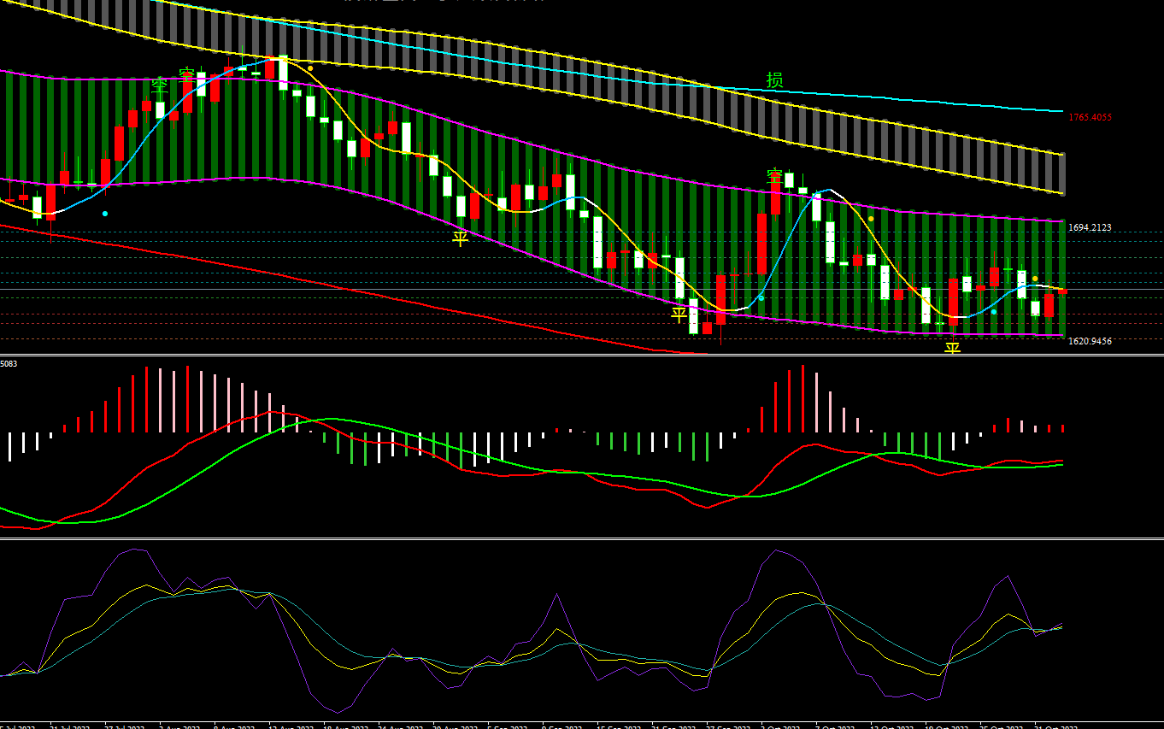Screen dimensions: 1164x729
Task: Click the red 1765.4055 price label
Action: click(1090, 118)
